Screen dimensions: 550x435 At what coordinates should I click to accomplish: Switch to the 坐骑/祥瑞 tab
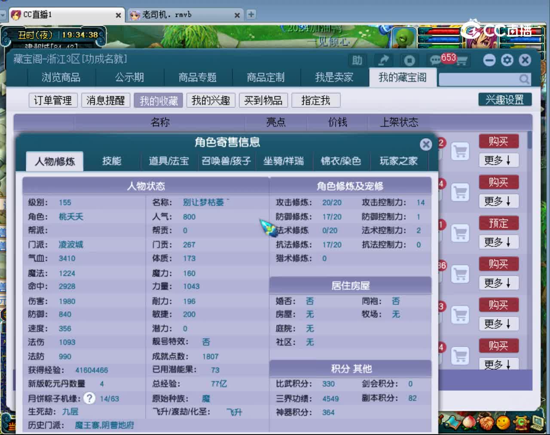284,161
